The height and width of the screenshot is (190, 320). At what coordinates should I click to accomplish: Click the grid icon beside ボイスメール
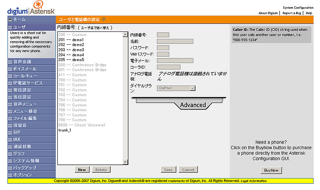[x=10, y=69]
